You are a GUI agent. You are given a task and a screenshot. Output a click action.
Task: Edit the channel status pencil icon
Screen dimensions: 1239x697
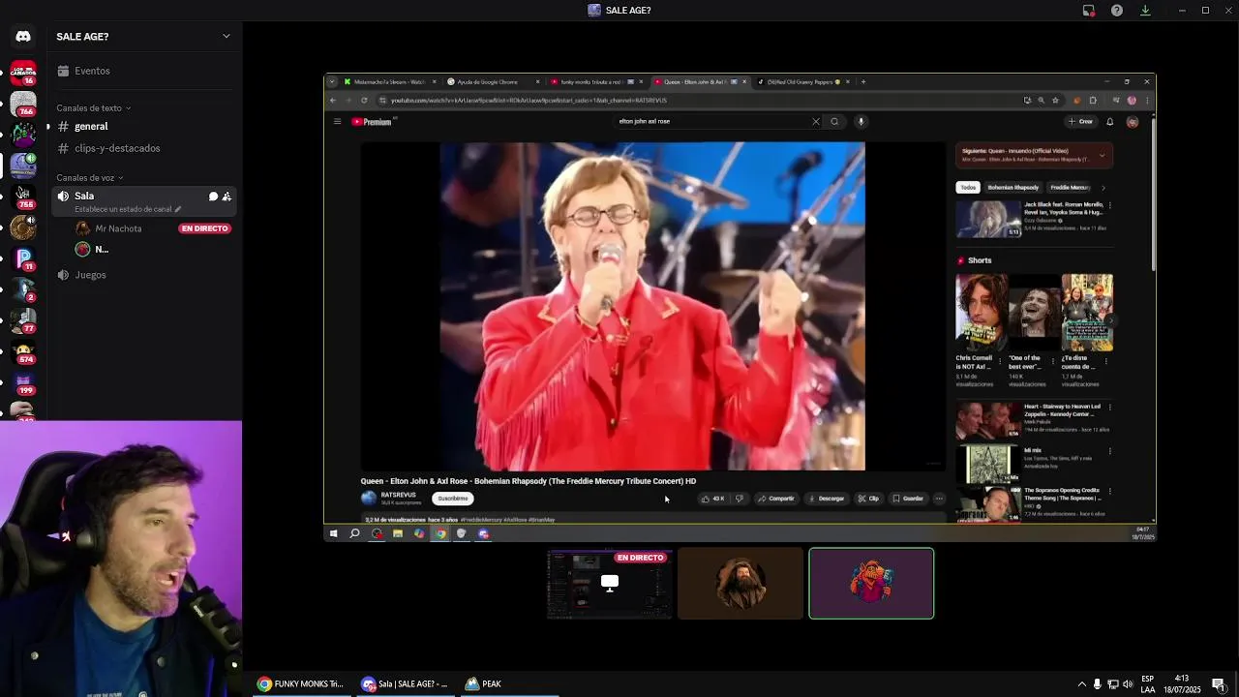coord(177,209)
